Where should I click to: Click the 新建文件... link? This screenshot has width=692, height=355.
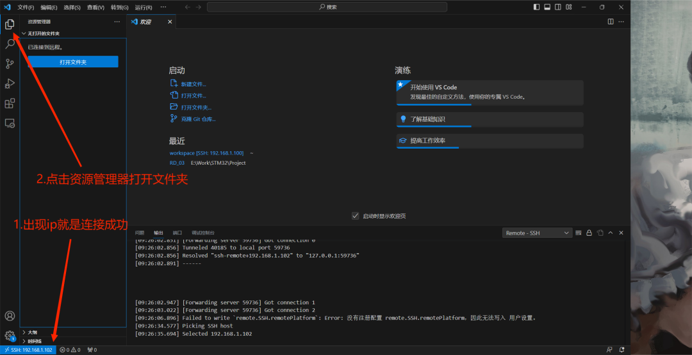pos(194,84)
